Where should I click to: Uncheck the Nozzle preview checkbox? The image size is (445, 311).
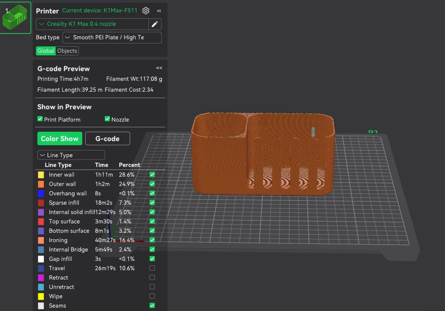point(108,119)
